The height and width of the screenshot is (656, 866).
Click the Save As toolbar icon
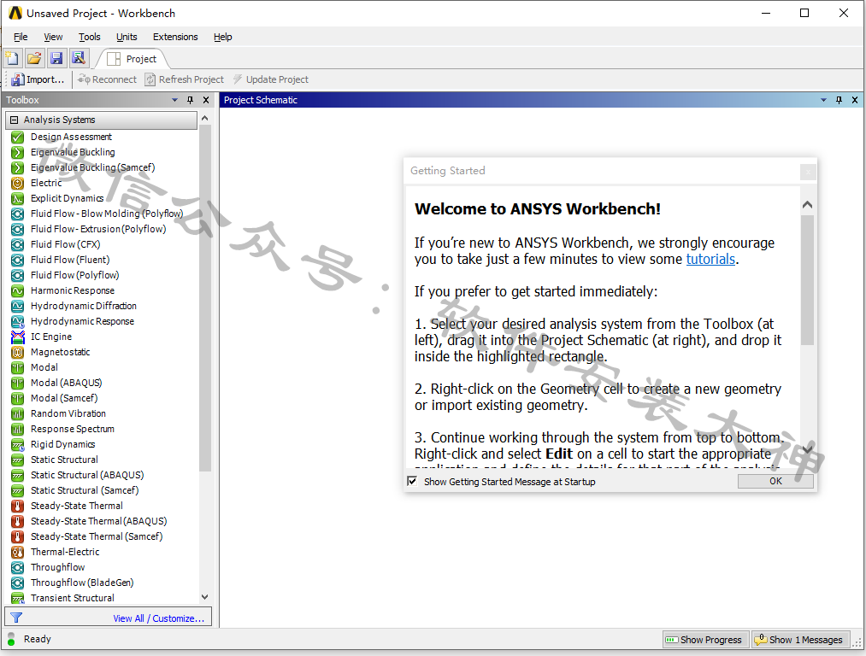click(79, 58)
